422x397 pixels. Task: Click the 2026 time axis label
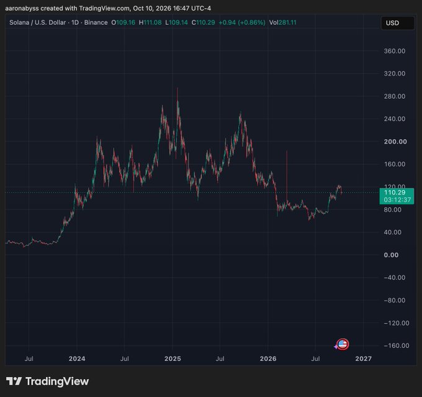coord(268,358)
